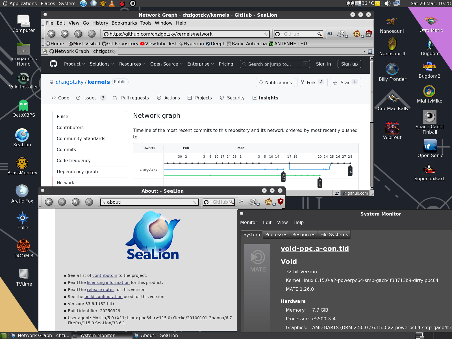Open the Bookmarks menu in the Network Graph window
Image resolution: width=452 pixels, height=339 pixels.
124,23
